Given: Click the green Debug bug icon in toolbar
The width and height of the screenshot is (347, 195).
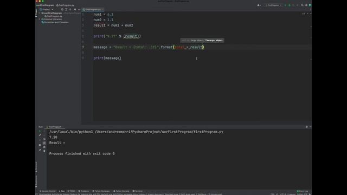Looking at the screenshot, I should [289, 5].
